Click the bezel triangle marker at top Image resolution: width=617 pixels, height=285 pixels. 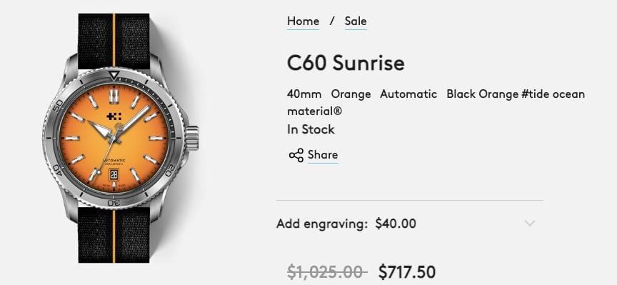click(x=114, y=75)
